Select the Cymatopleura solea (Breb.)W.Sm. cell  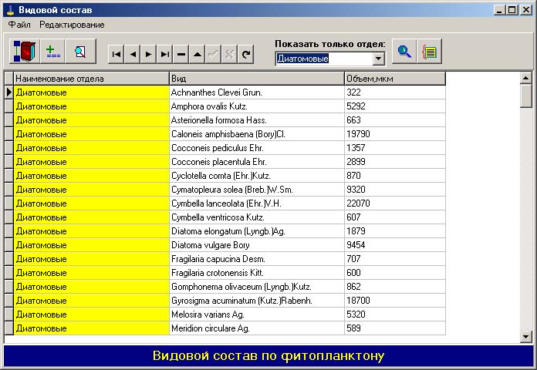point(257,190)
